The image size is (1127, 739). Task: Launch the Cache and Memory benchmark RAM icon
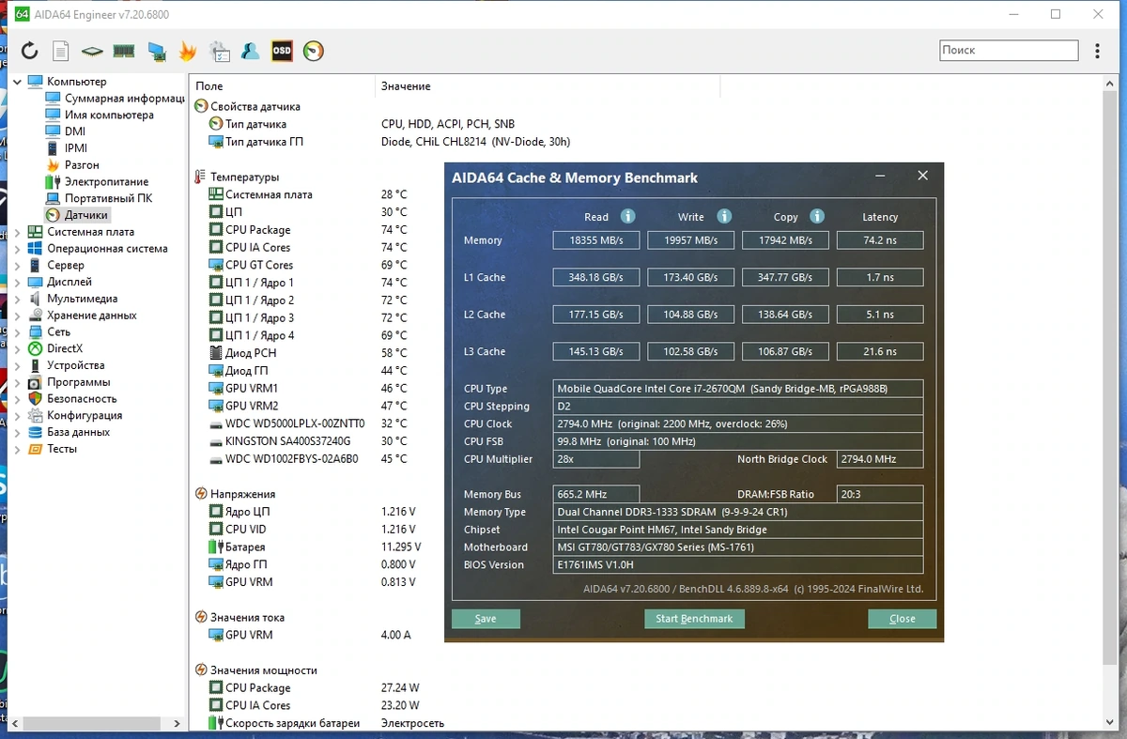pyautogui.click(x=123, y=51)
